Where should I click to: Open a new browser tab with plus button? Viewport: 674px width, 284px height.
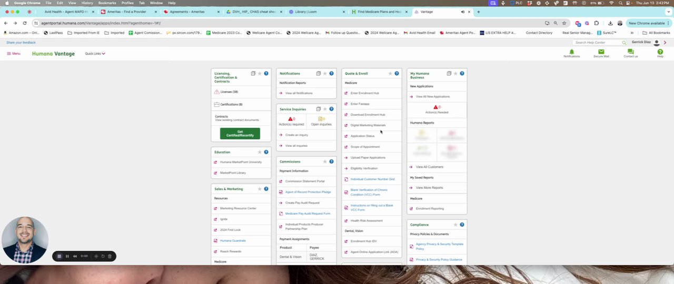tap(478, 12)
